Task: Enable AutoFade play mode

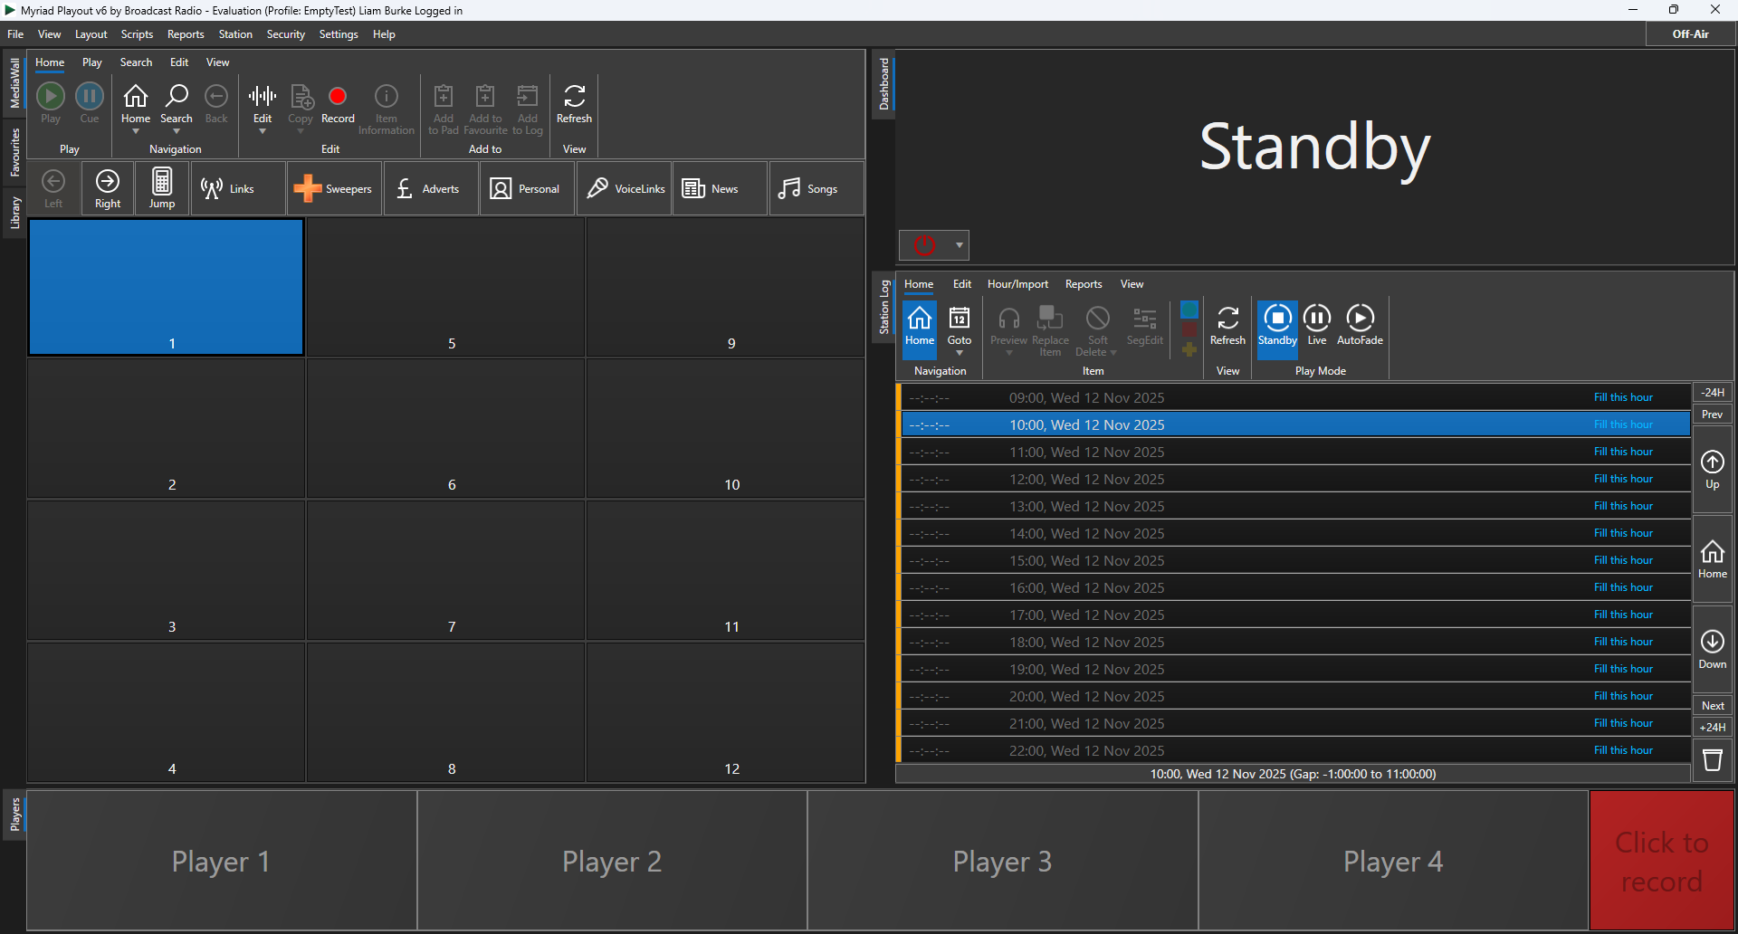Action: (1360, 319)
